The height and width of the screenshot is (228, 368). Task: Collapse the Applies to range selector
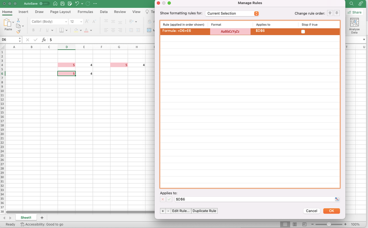337,199
